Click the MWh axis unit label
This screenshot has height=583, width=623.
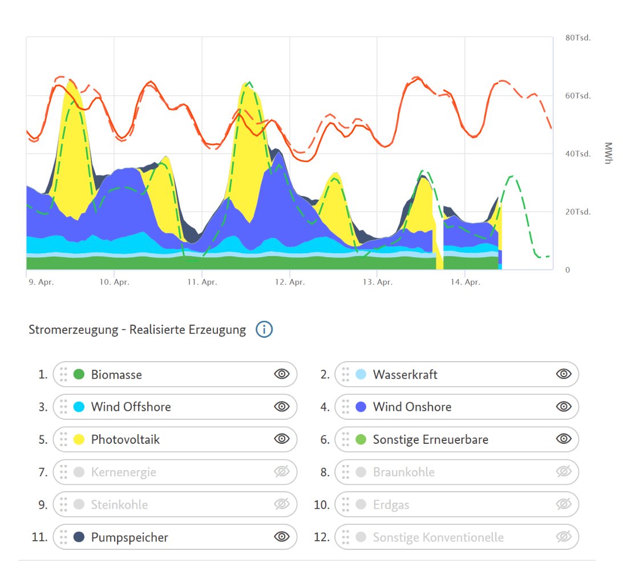coord(608,153)
